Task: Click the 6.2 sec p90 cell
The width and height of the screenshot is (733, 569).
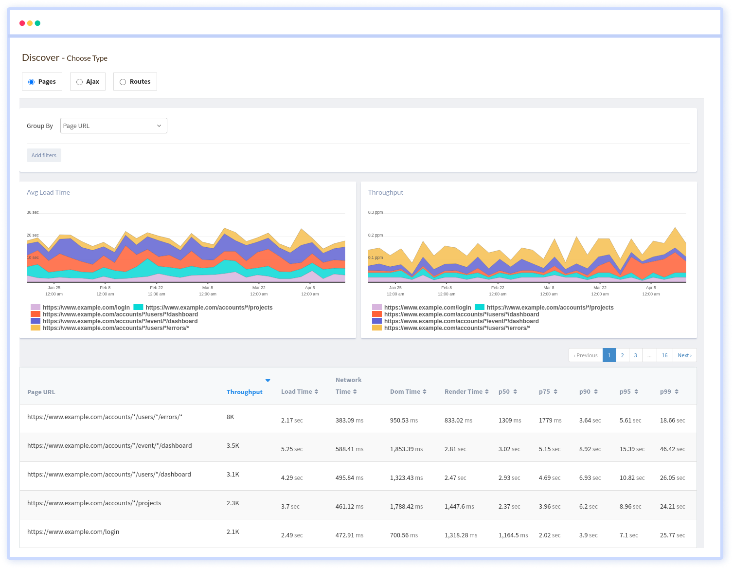Action: click(588, 507)
